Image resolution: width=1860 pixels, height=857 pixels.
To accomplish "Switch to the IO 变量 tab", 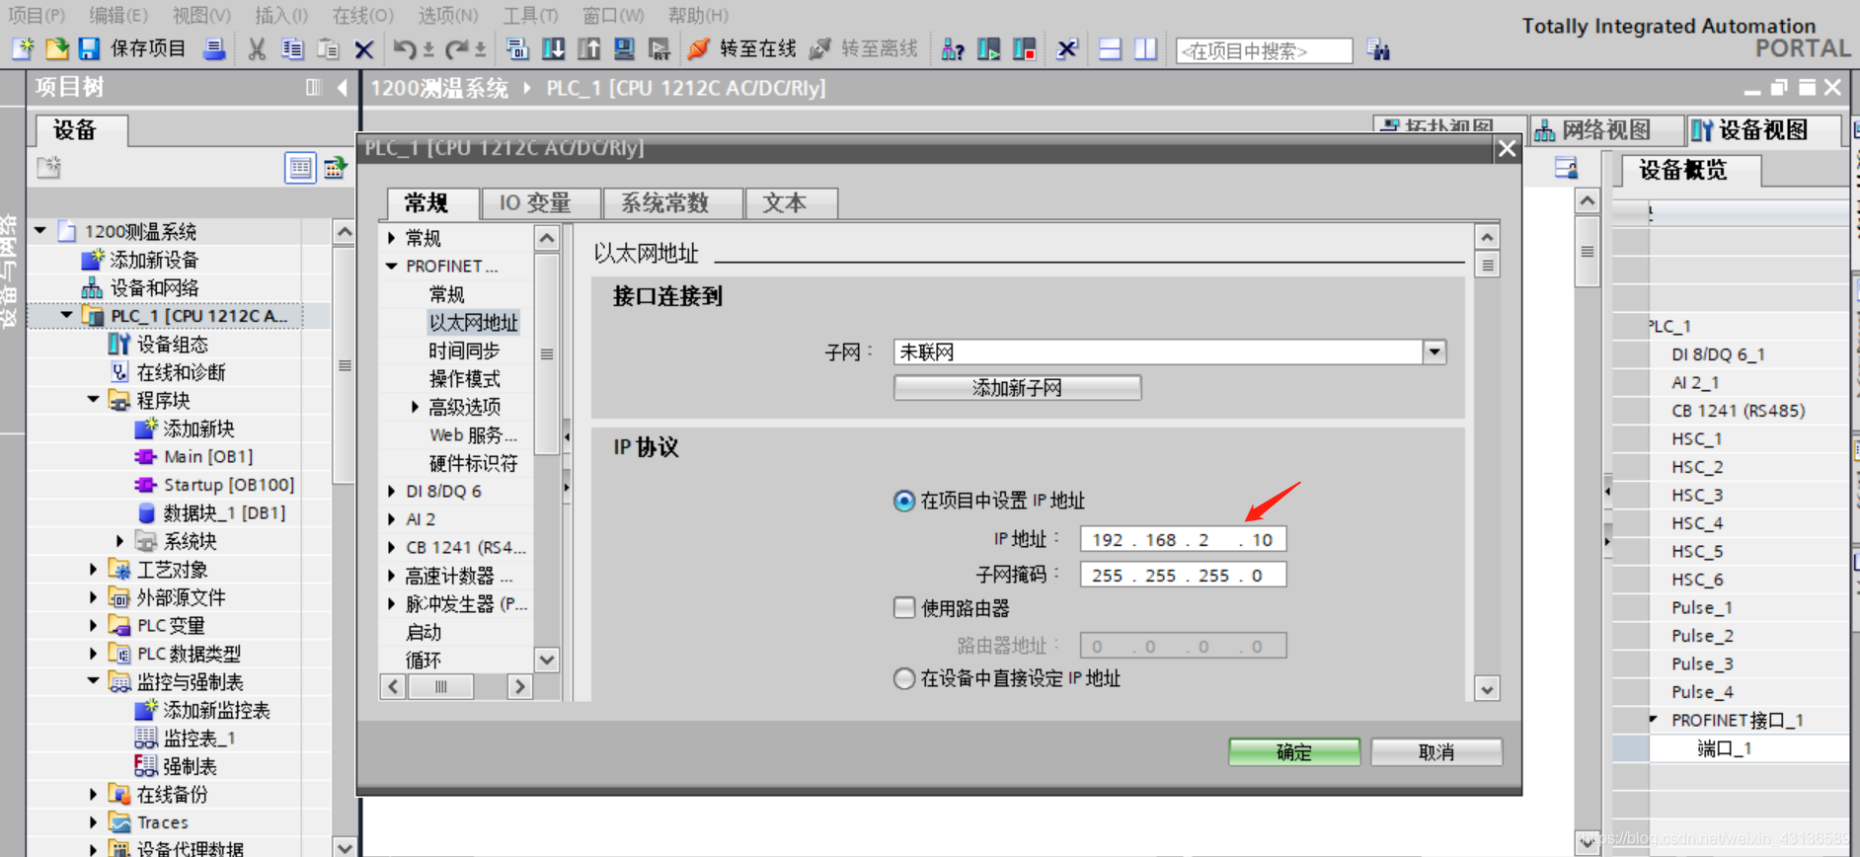I will click(x=540, y=203).
